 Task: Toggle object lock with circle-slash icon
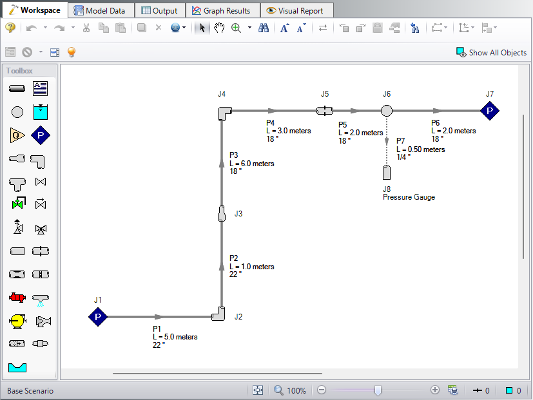26,52
